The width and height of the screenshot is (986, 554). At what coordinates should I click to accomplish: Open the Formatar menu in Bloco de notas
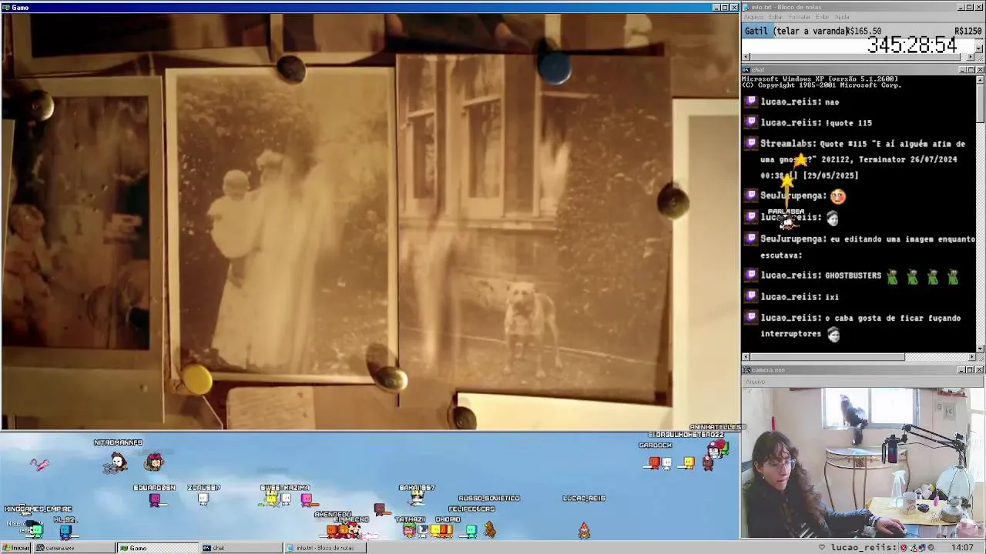[x=800, y=17]
